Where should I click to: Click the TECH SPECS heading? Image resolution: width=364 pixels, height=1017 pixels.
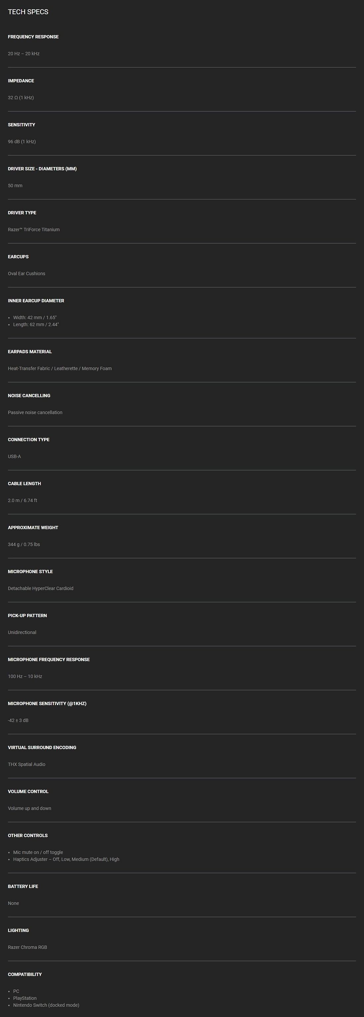coord(28,12)
